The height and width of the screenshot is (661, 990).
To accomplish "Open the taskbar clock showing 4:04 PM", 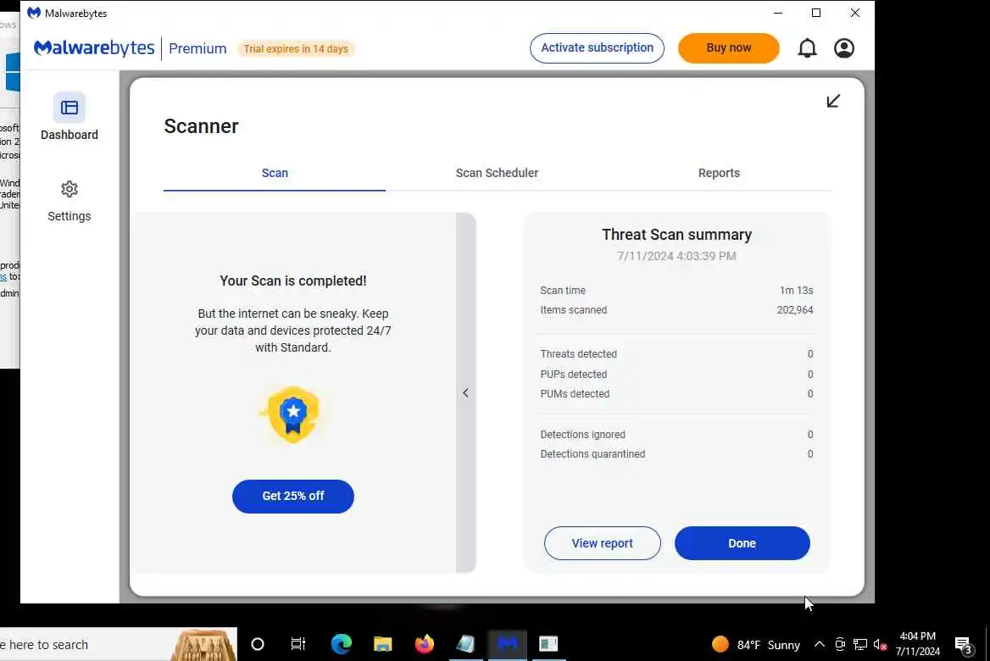I will 917,643.
